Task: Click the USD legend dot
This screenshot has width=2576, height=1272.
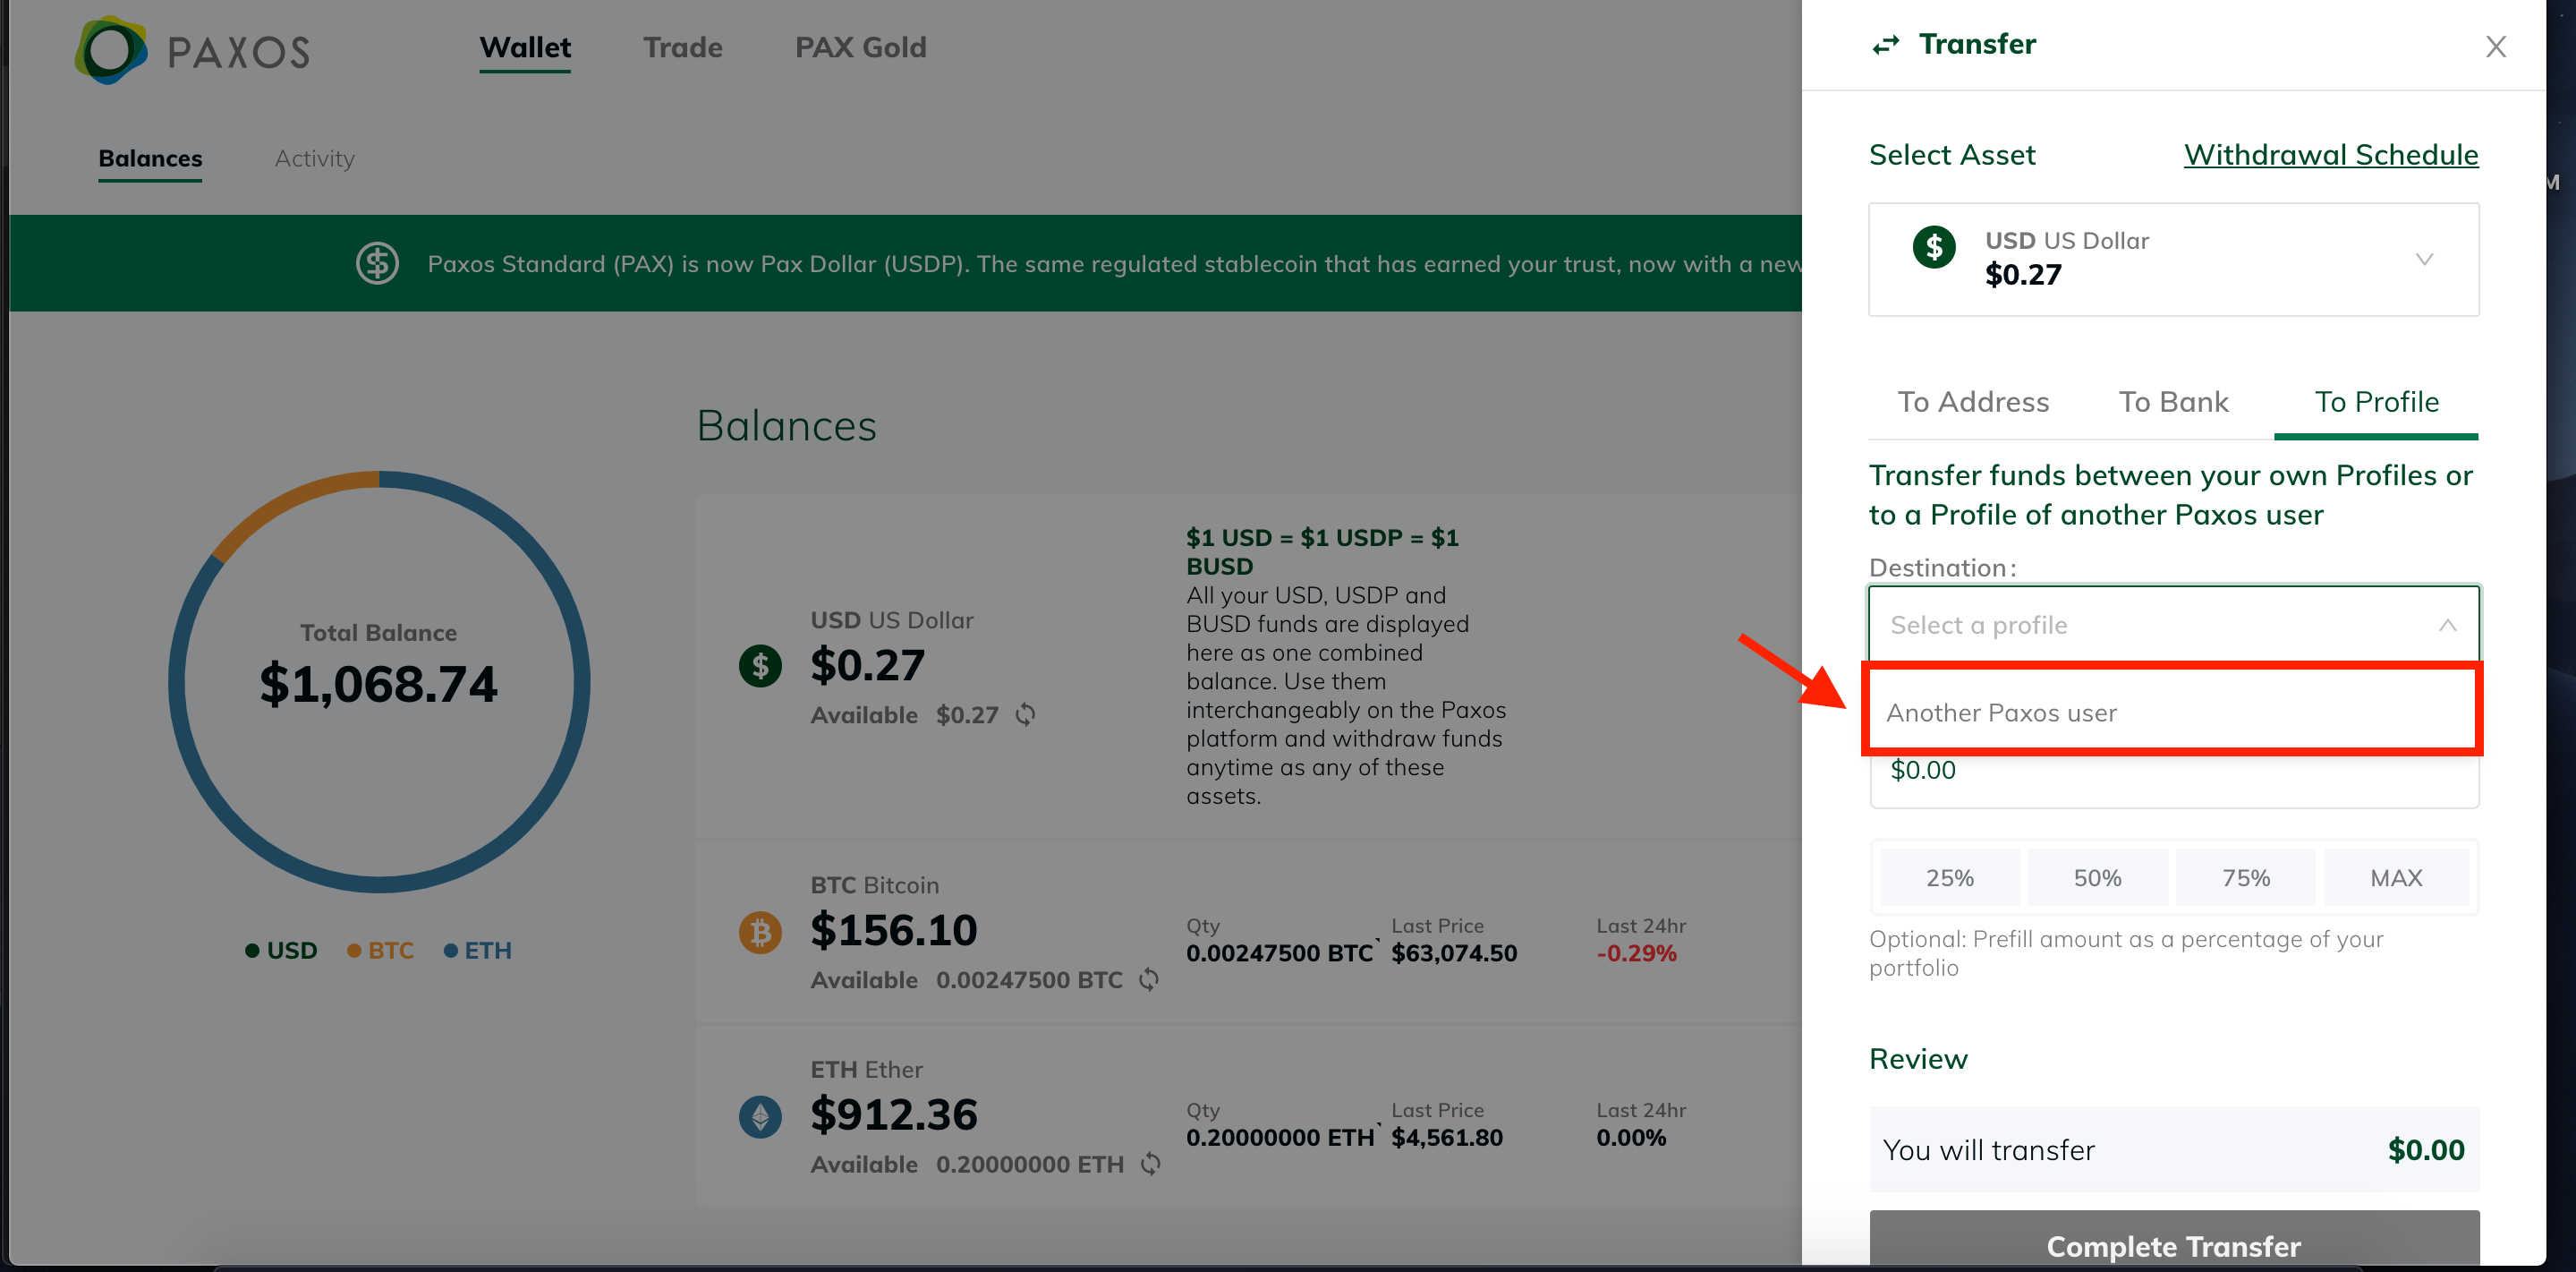Action: (x=252, y=951)
